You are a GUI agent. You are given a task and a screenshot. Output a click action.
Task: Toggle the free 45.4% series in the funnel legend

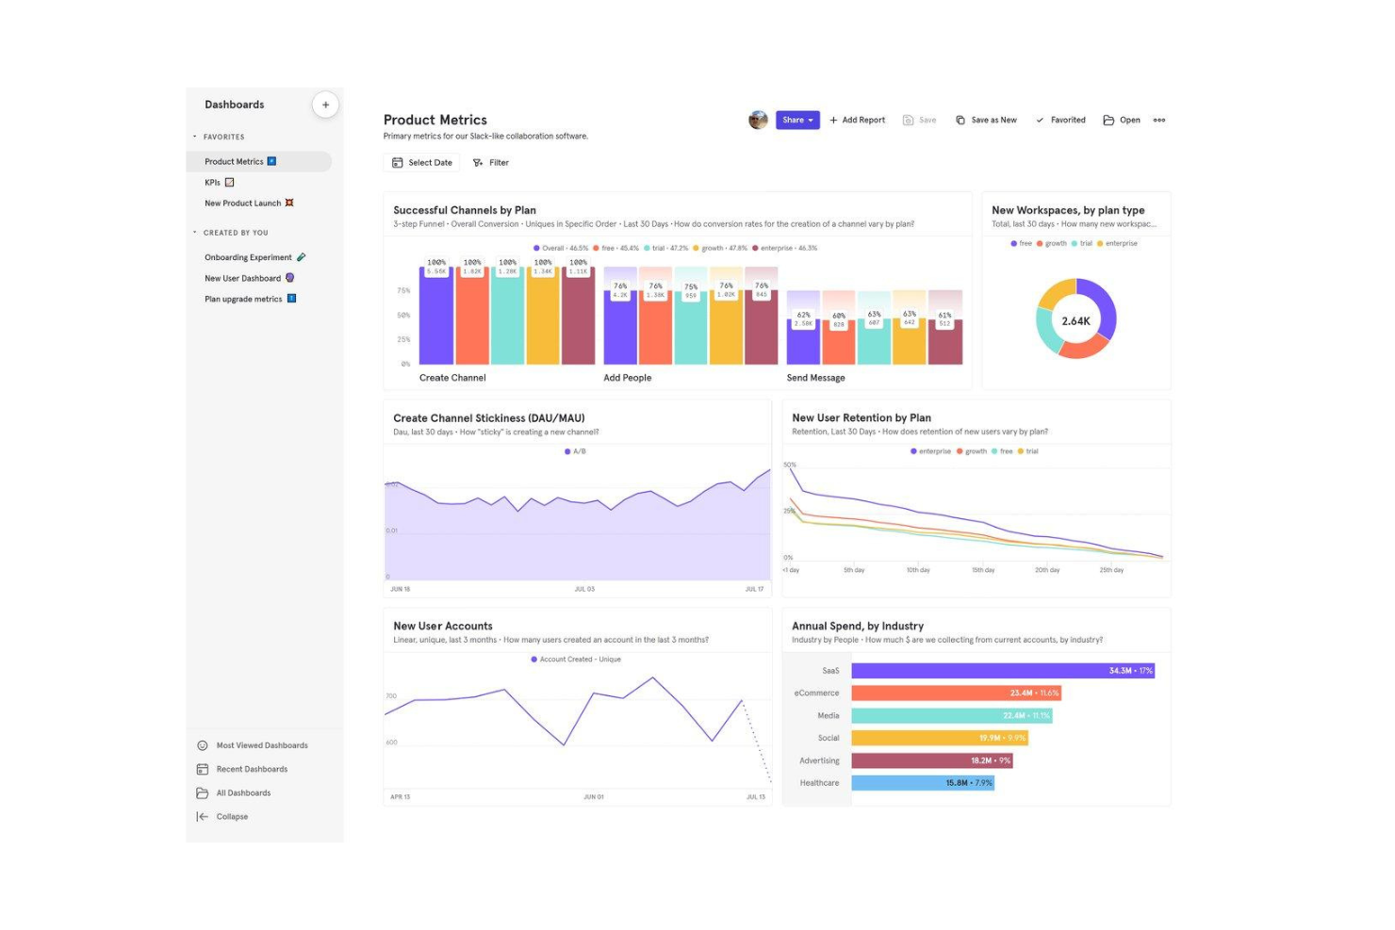tap(615, 249)
